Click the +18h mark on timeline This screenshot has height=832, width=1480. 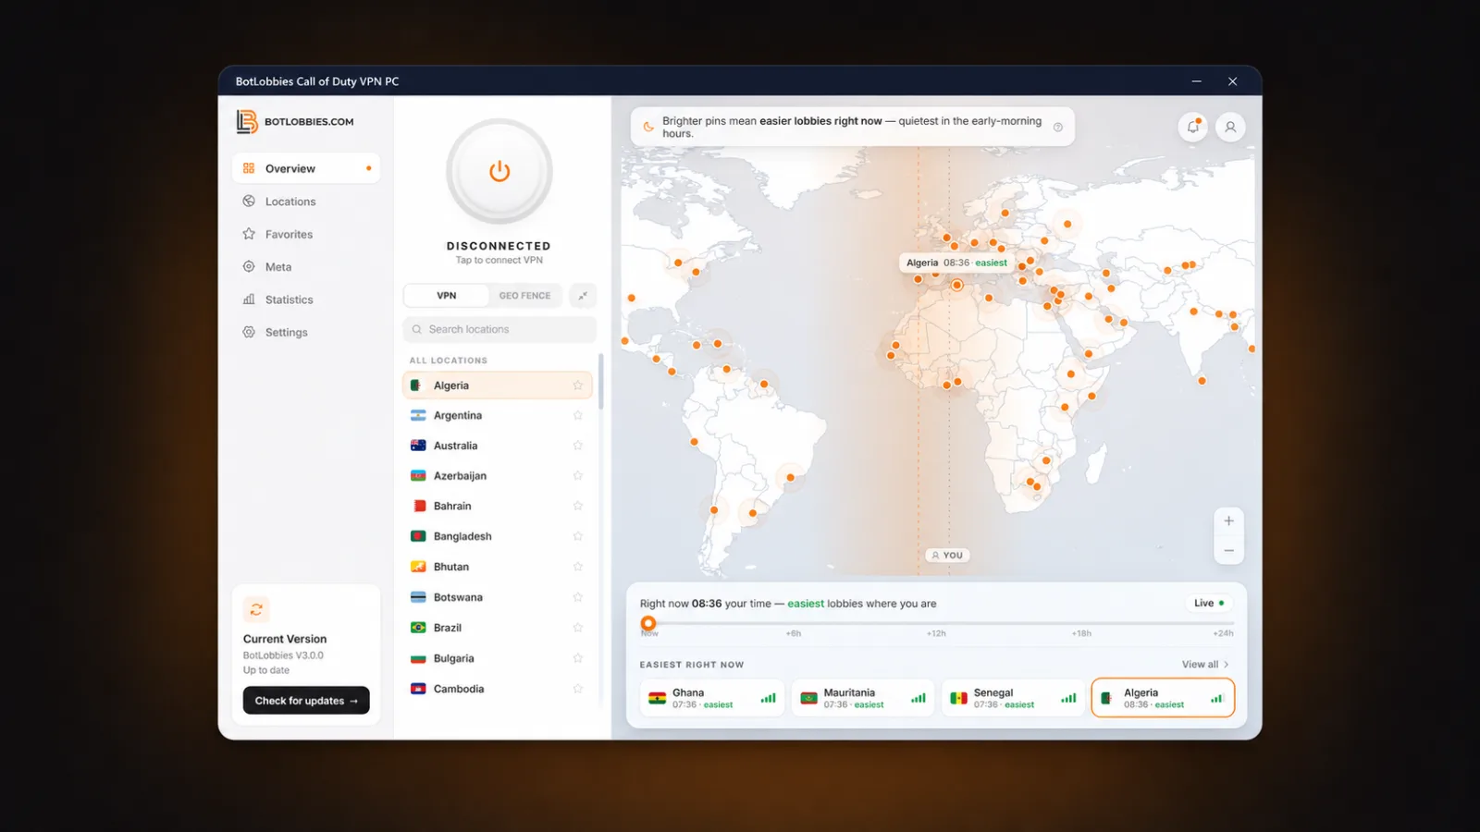click(1081, 633)
